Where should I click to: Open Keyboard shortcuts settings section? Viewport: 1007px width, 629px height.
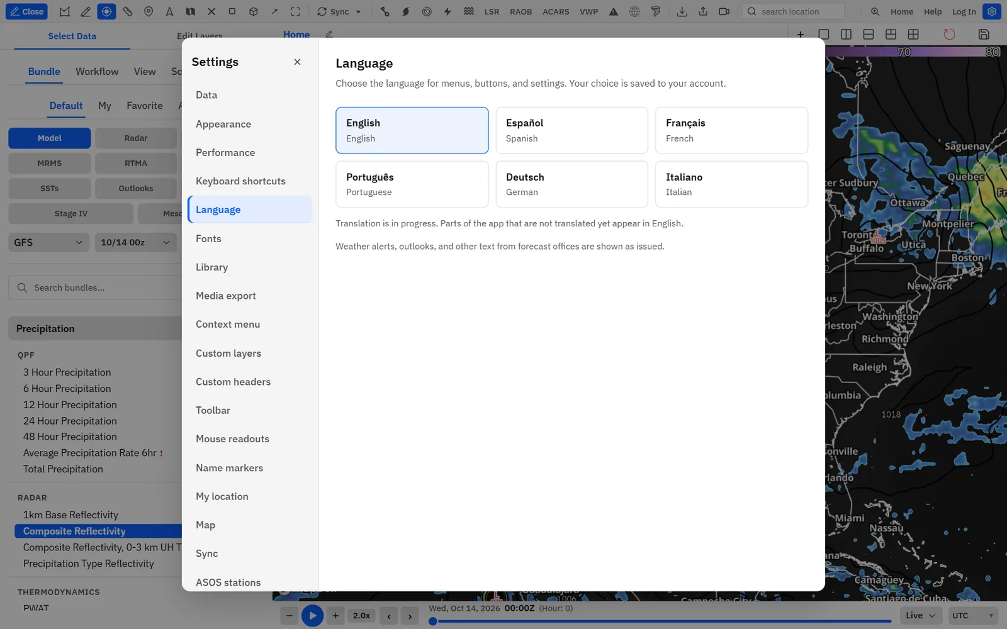coord(250,181)
